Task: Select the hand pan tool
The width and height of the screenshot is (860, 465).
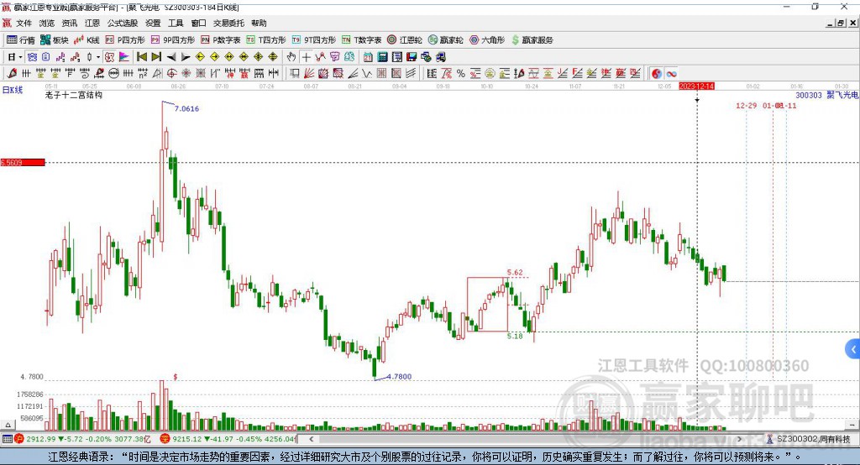Action: [291, 57]
